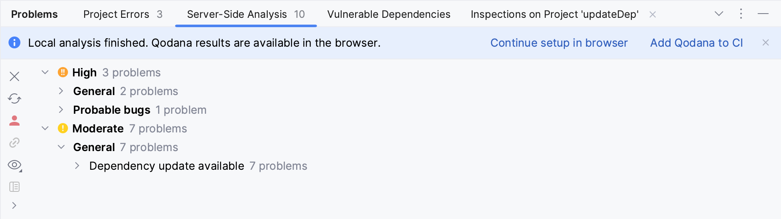Screen dimensions: 781x219
Task: Toggle the eye view options icon
Action: pyautogui.click(x=14, y=165)
